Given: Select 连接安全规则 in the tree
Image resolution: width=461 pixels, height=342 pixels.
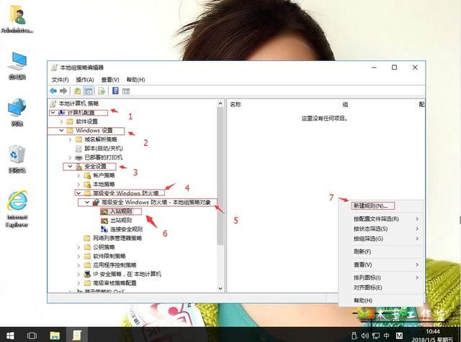Looking at the screenshot, I should [127, 229].
